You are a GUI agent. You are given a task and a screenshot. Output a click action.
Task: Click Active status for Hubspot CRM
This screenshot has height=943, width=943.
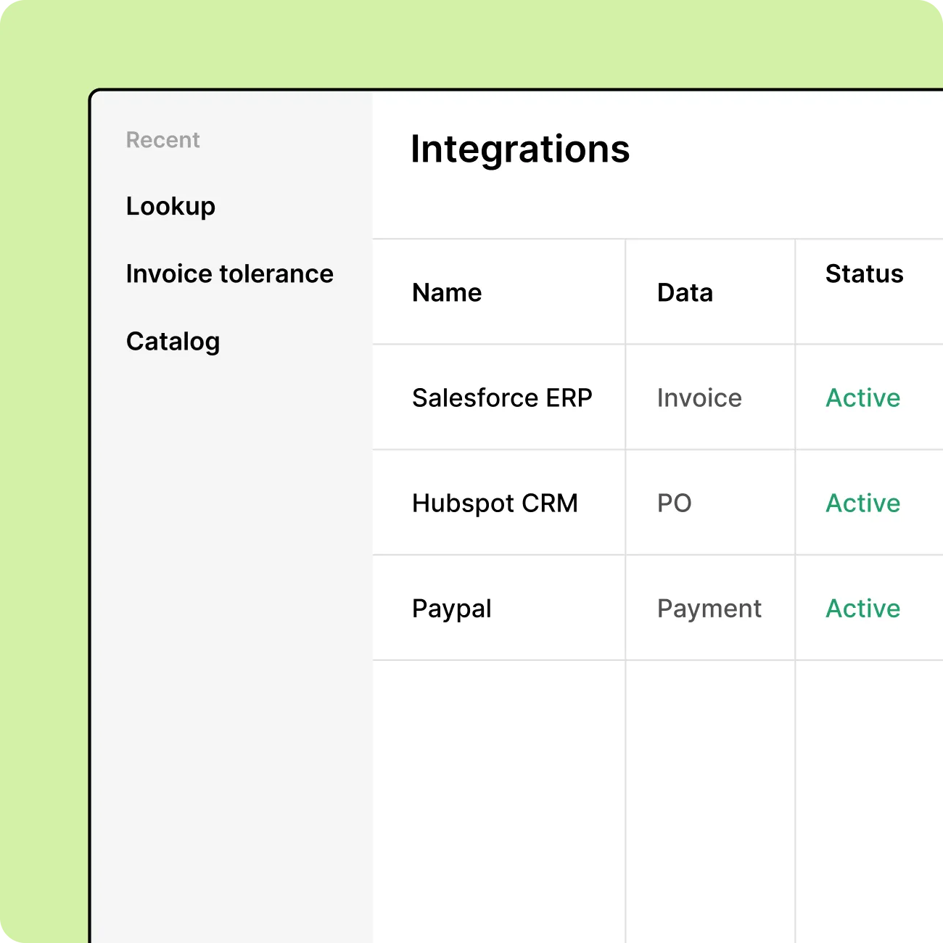862,503
